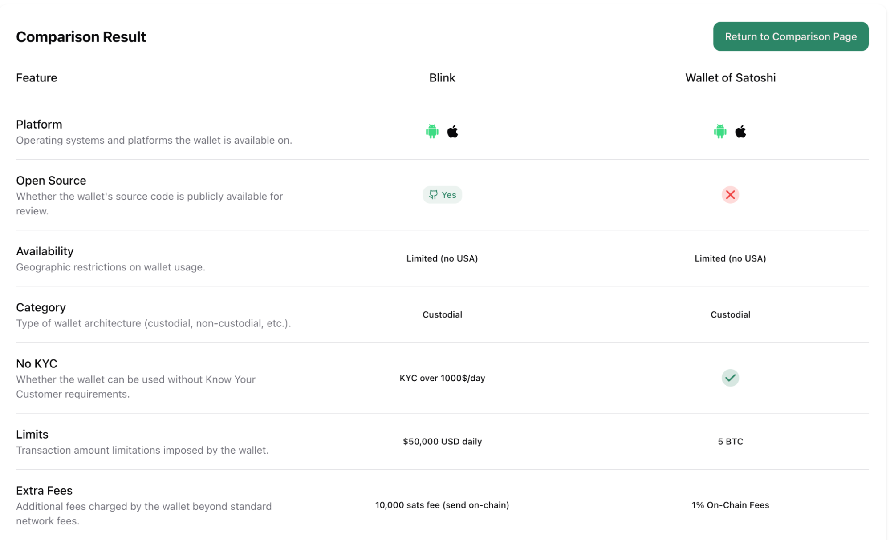Click the green checkmark for No KYC

point(730,378)
